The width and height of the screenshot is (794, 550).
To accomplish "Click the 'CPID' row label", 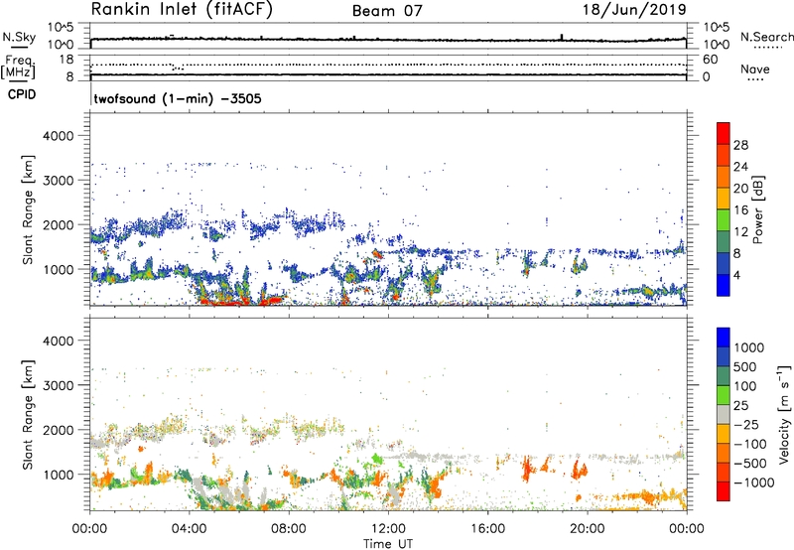I will coord(22,94).
